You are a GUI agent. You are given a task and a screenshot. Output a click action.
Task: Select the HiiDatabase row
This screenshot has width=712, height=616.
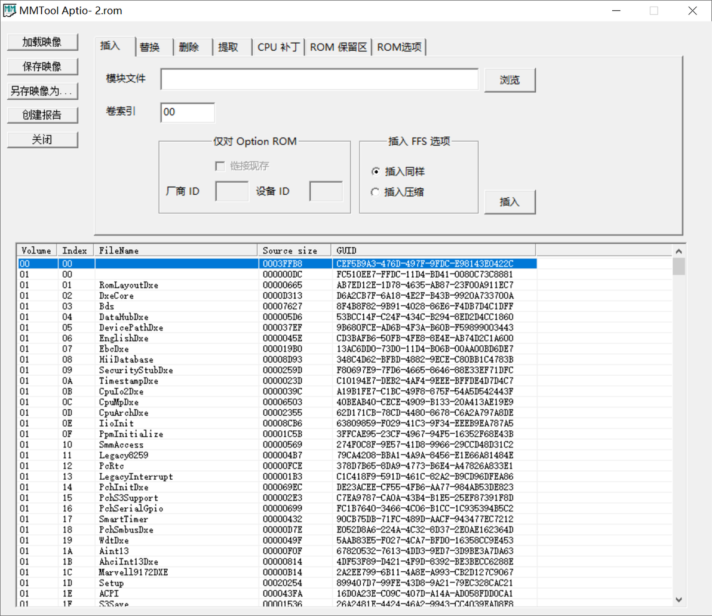(x=277, y=359)
